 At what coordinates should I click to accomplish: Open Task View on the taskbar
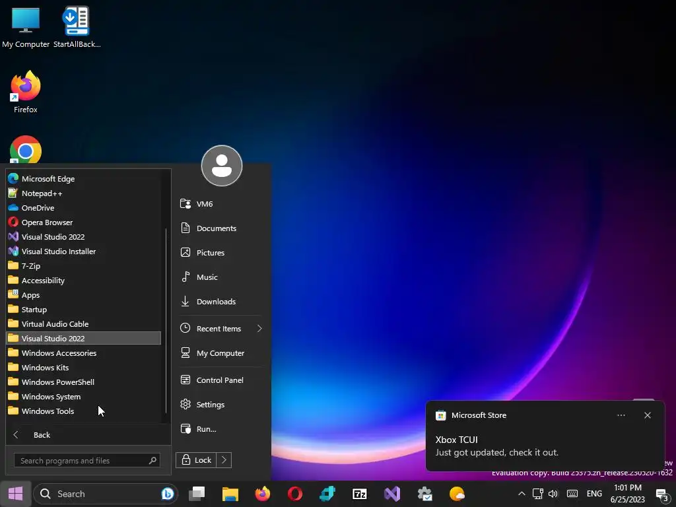[x=197, y=494]
